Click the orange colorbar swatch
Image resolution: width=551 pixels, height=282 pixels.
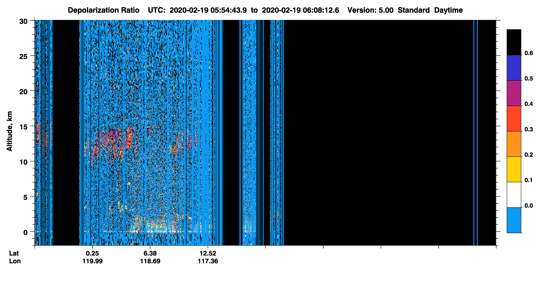click(514, 144)
